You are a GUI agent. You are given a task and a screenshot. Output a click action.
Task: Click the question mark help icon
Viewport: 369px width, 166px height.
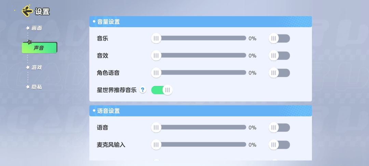(x=143, y=90)
